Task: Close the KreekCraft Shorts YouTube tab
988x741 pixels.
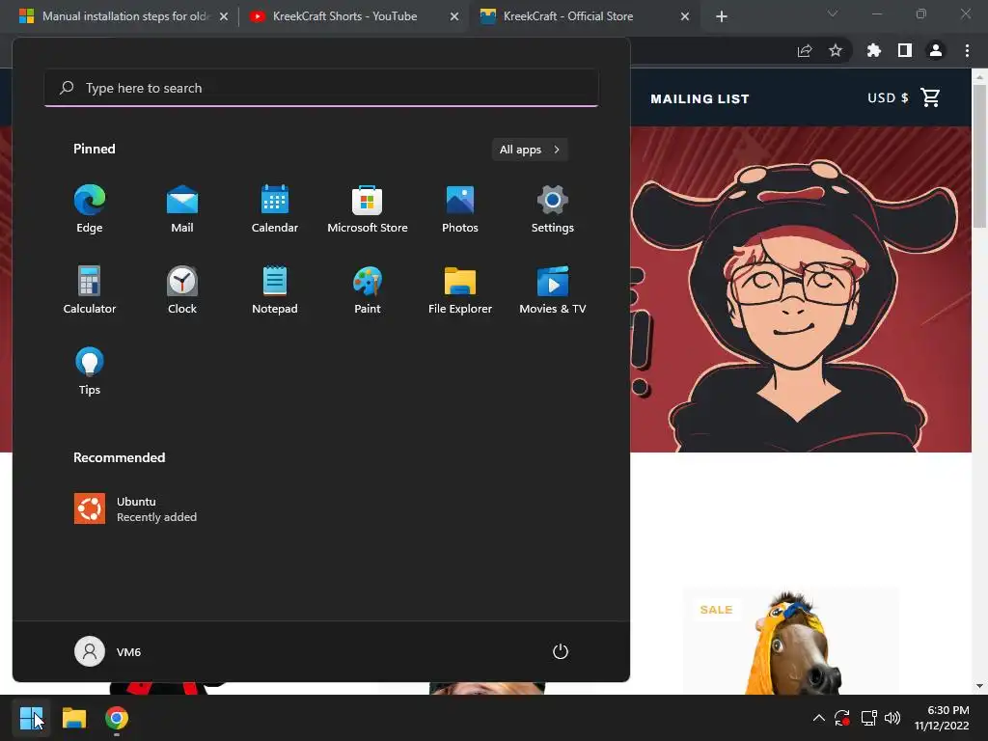Action: 454,16
